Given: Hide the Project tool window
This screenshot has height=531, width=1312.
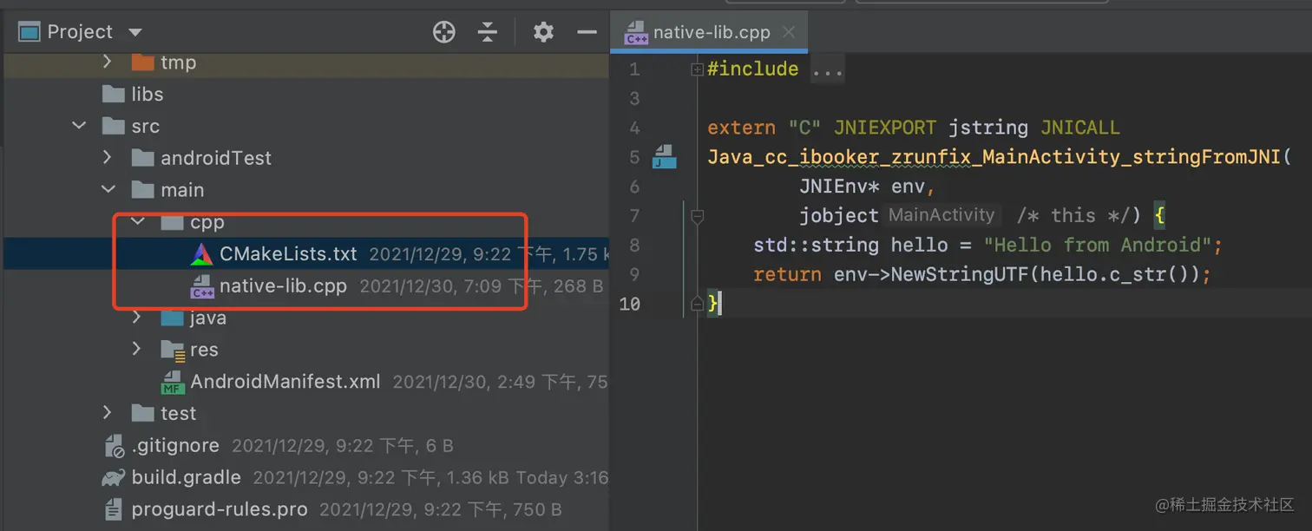Looking at the screenshot, I should (x=587, y=33).
